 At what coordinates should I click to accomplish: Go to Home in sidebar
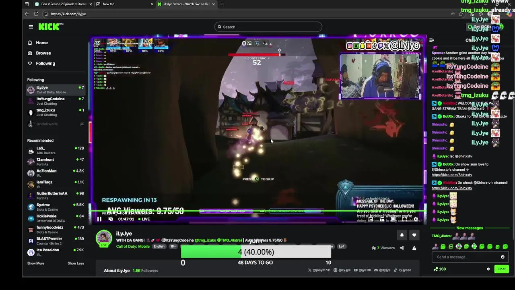pyautogui.click(x=38, y=43)
